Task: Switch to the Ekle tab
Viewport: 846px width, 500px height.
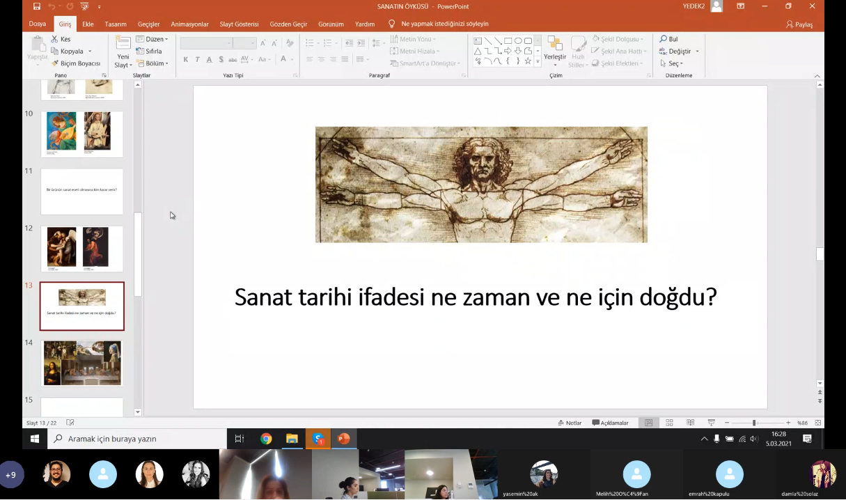Action: (x=88, y=24)
